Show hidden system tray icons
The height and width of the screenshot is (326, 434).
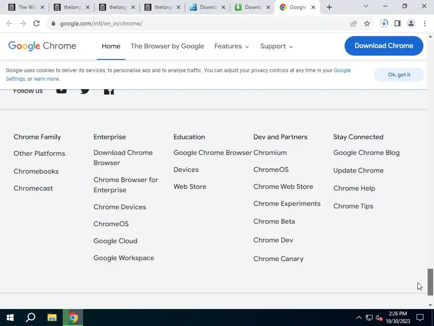(x=359, y=318)
